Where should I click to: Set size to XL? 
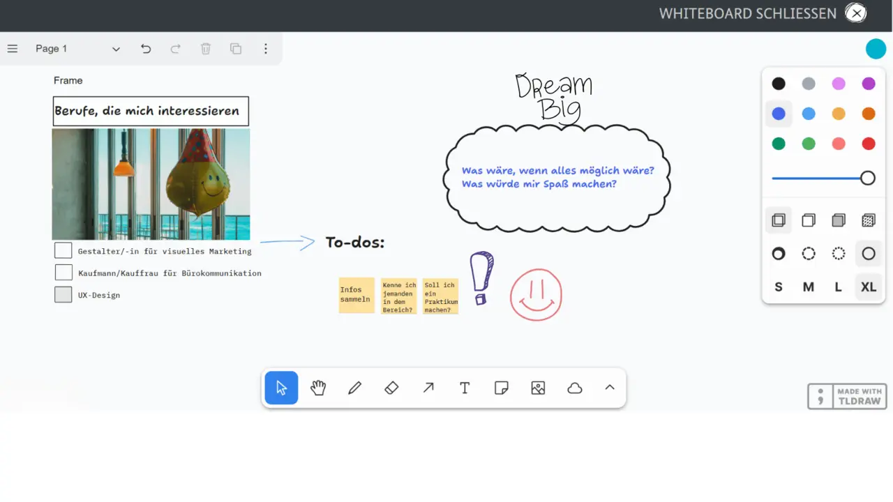(869, 287)
